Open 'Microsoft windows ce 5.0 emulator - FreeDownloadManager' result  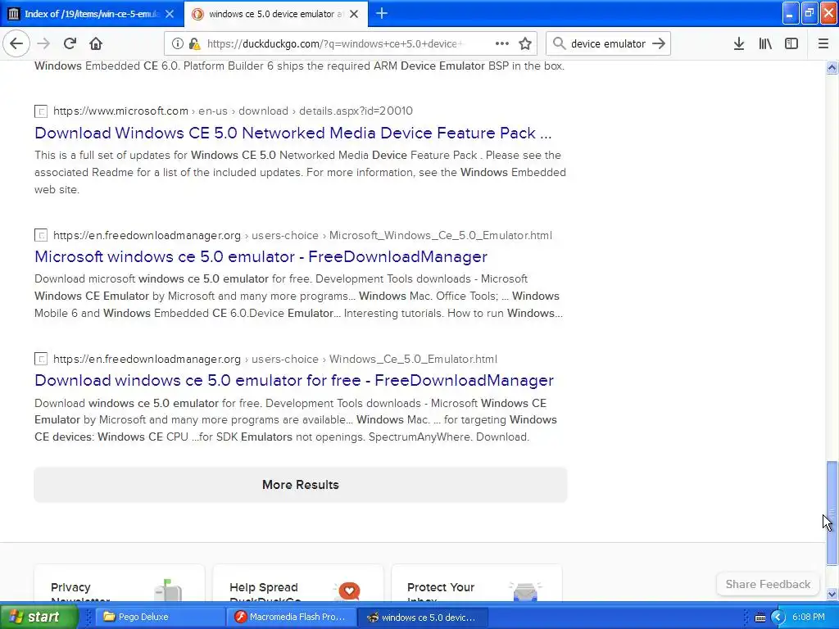tap(261, 256)
